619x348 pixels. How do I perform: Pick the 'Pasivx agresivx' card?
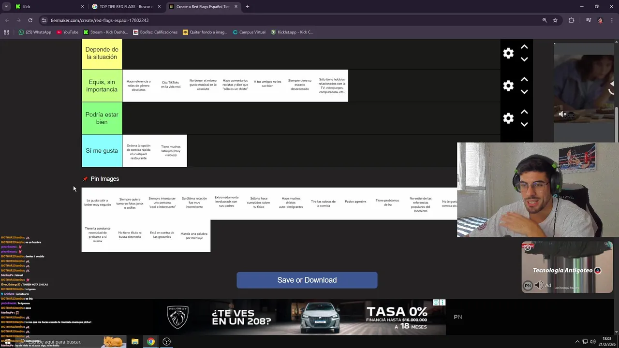tap(355, 203)
